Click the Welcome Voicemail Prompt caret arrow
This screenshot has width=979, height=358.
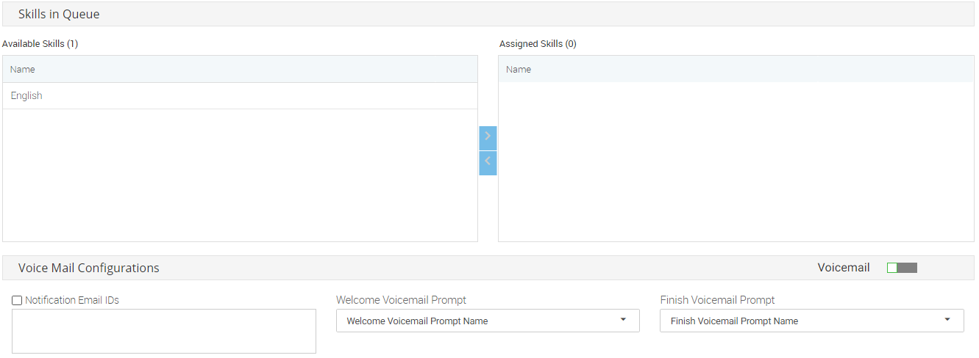(623, 320)
